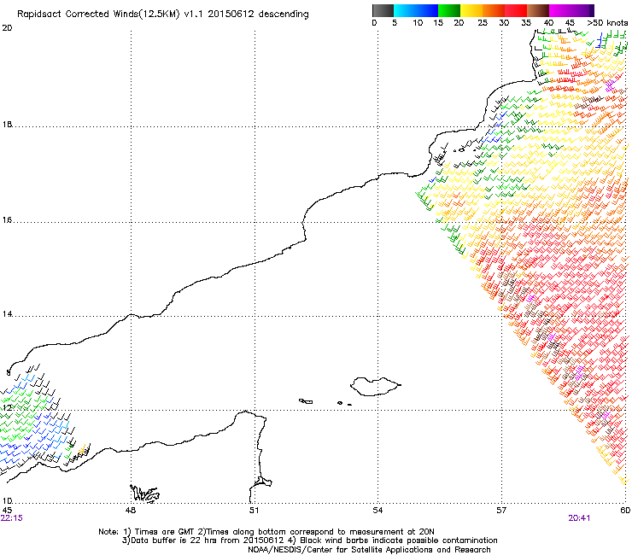Click the longitude axis label '54'
Screen dimensions: 632x555
pos(377,511)
